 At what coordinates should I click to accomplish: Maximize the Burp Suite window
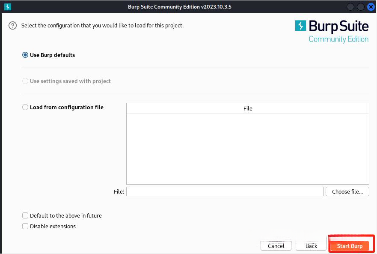tap(361, 7)
